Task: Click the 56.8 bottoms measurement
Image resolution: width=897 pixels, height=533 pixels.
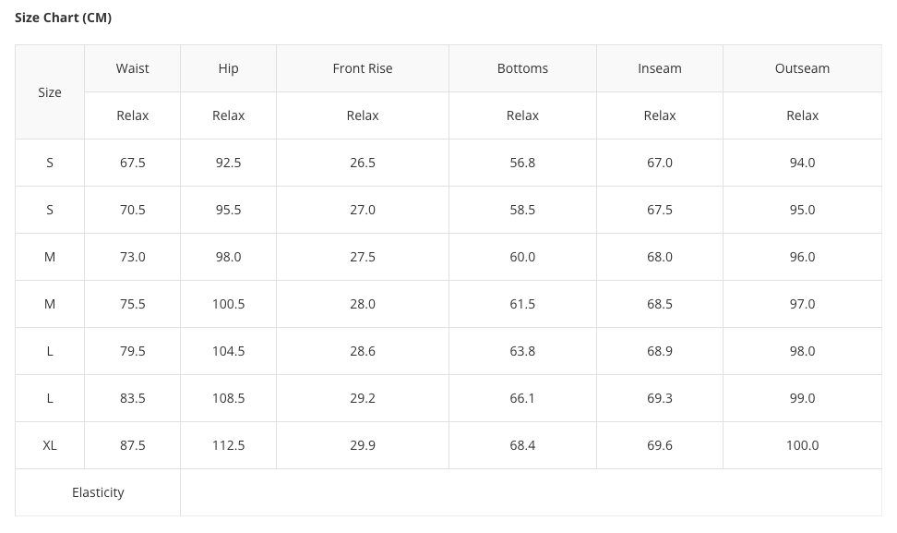Action: coord(522,163)
